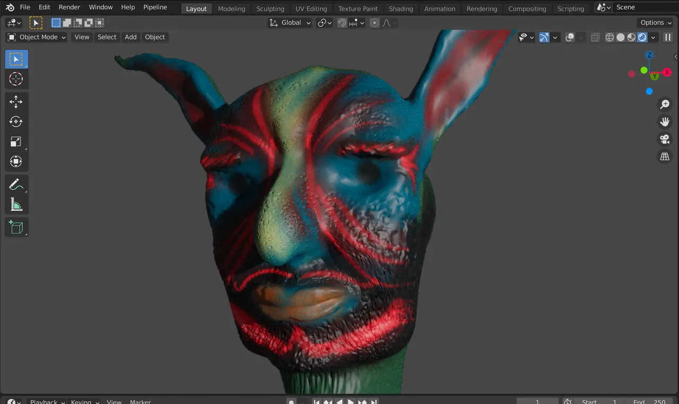Switch to the Texture Paint workspace tab
The height and width of the screenshot is (404, 679).
(x=358, y=8)
